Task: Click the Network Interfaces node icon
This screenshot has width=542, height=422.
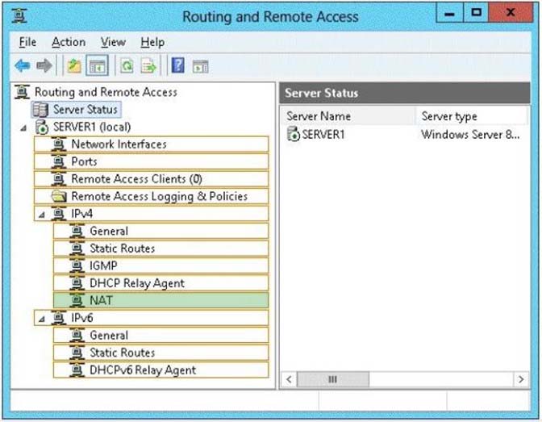Action: click(59, 144)
